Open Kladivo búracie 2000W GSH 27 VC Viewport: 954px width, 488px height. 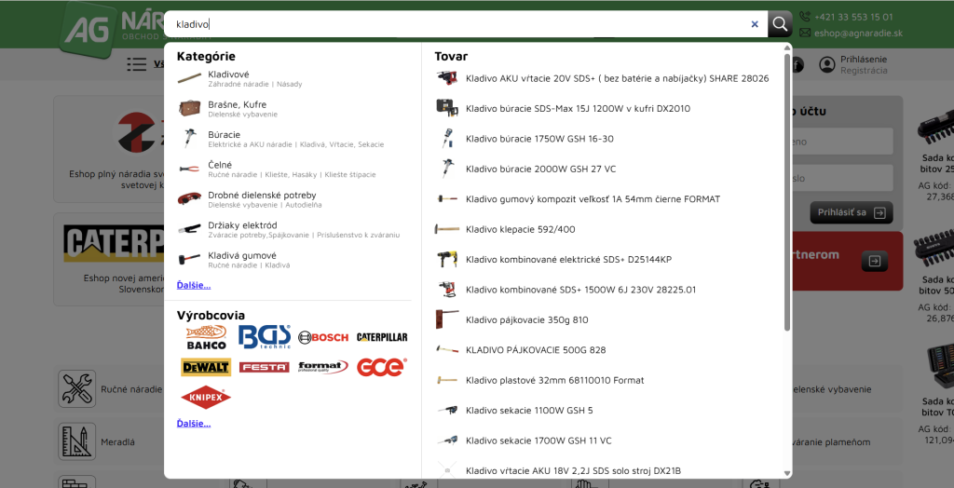(541, 169)
